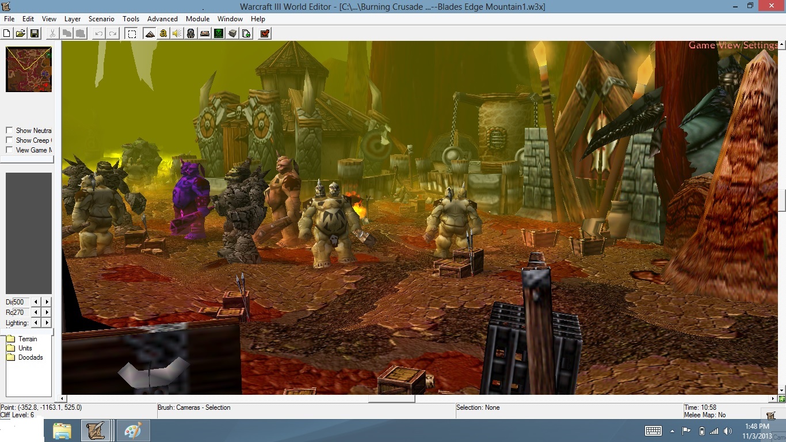Viewport: 786px width, 442px height.
Task: Open the Terrain Editor mountain icon
Action: click(x=150, y=33)
